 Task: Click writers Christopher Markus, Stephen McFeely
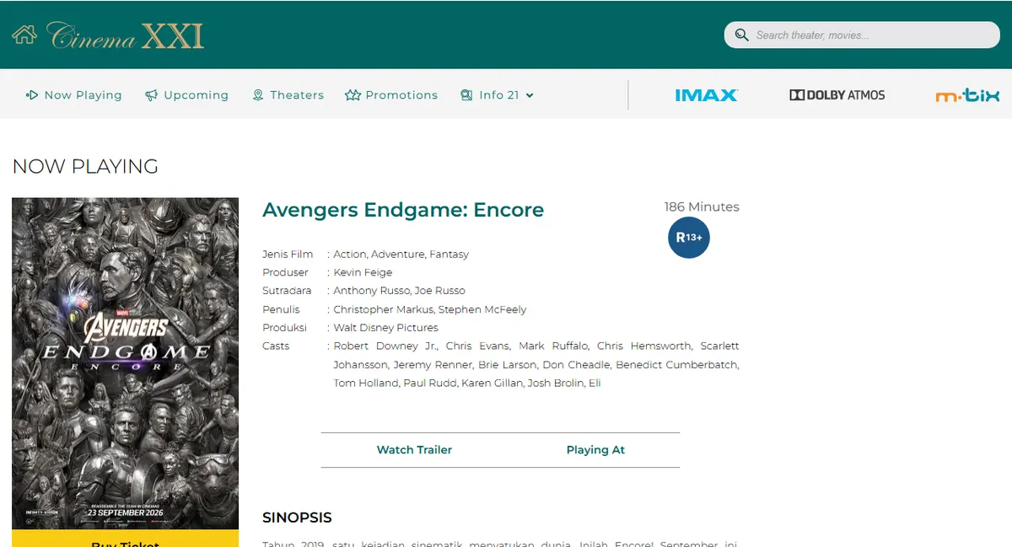tap(430, 309)
